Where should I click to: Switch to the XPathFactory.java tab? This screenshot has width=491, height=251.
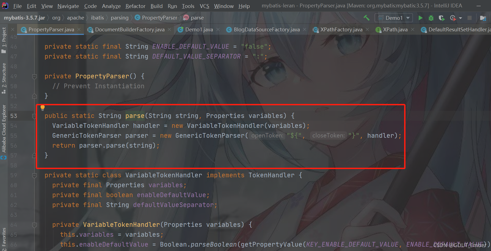pyautogui.click(x=341, y=30)
